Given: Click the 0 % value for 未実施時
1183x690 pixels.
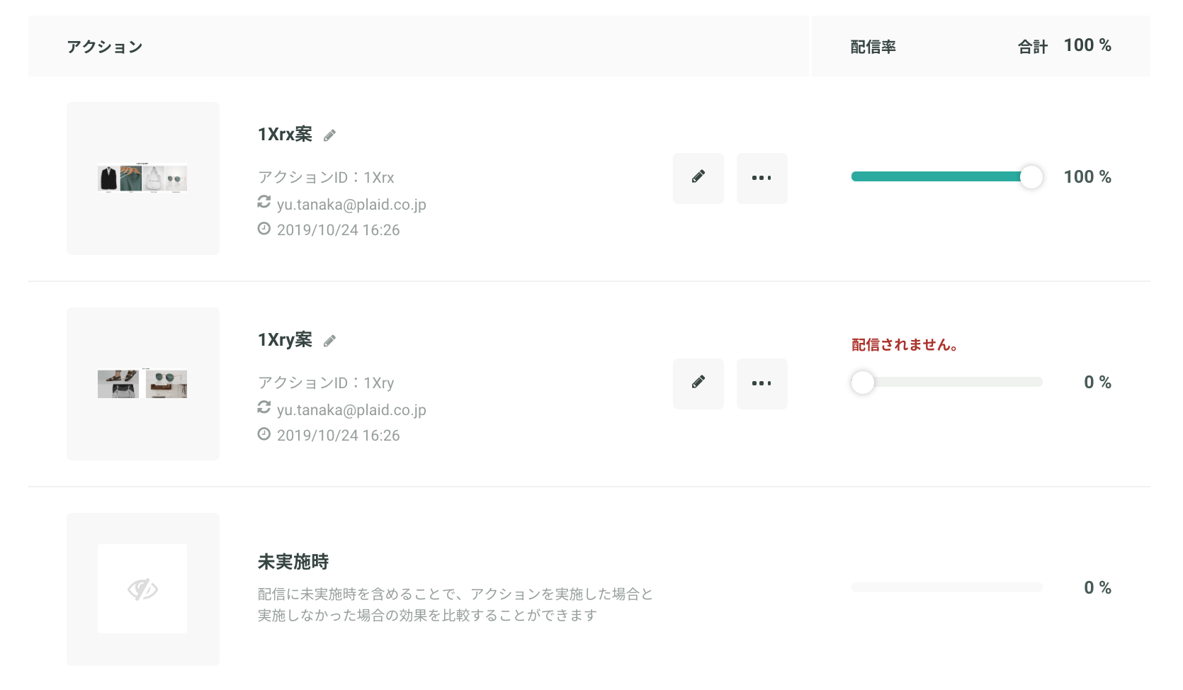Looking at the screenshot, I should coord(1097,588).
